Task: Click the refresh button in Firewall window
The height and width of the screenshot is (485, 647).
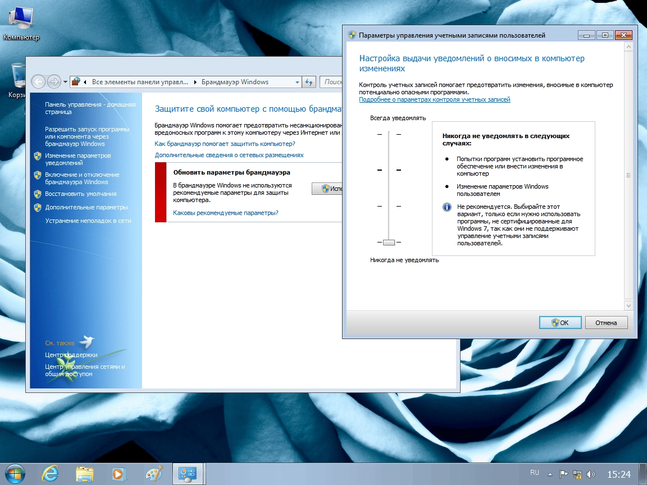Action: coord(309,82)
